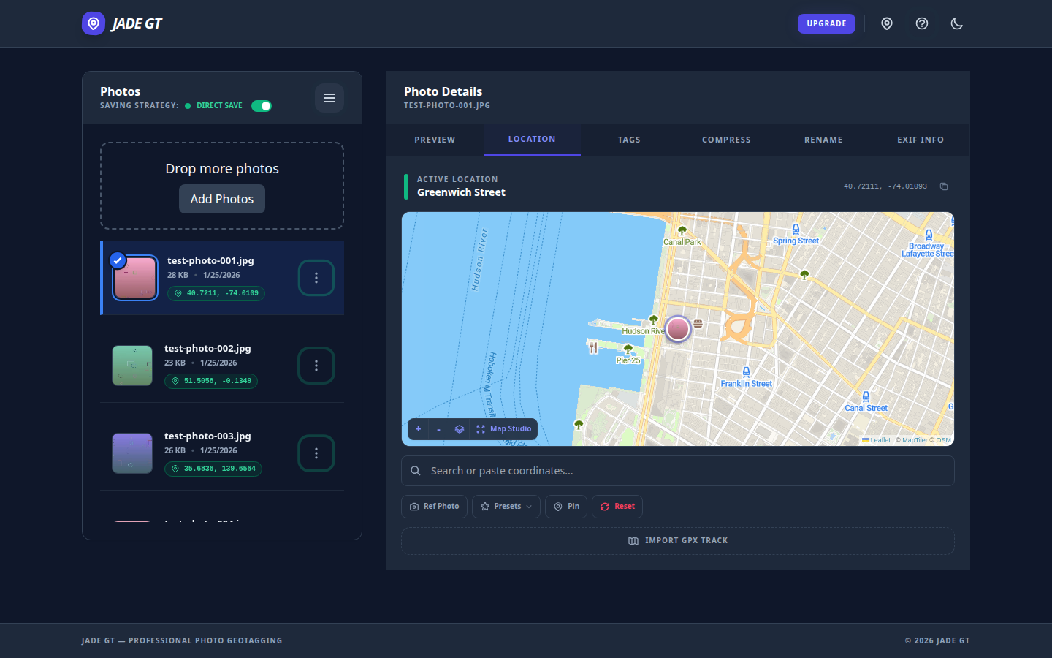The height and width of the screenshot is (658, 1052).
Task: Switch to the EXIF Info tab
Action: click(x=920, y=140)
